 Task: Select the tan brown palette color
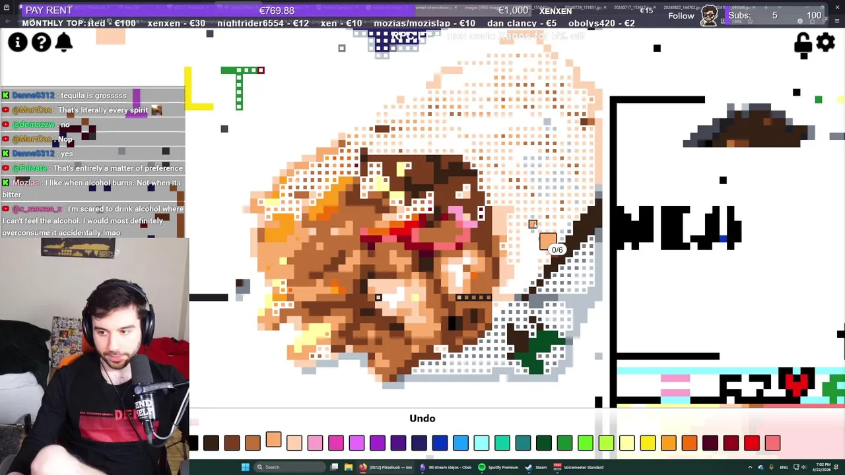click(253, 443)
